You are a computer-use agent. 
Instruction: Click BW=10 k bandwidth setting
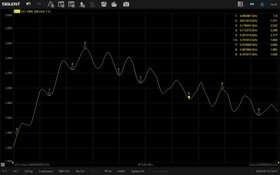pyautogui.click(x=65, y=171)
